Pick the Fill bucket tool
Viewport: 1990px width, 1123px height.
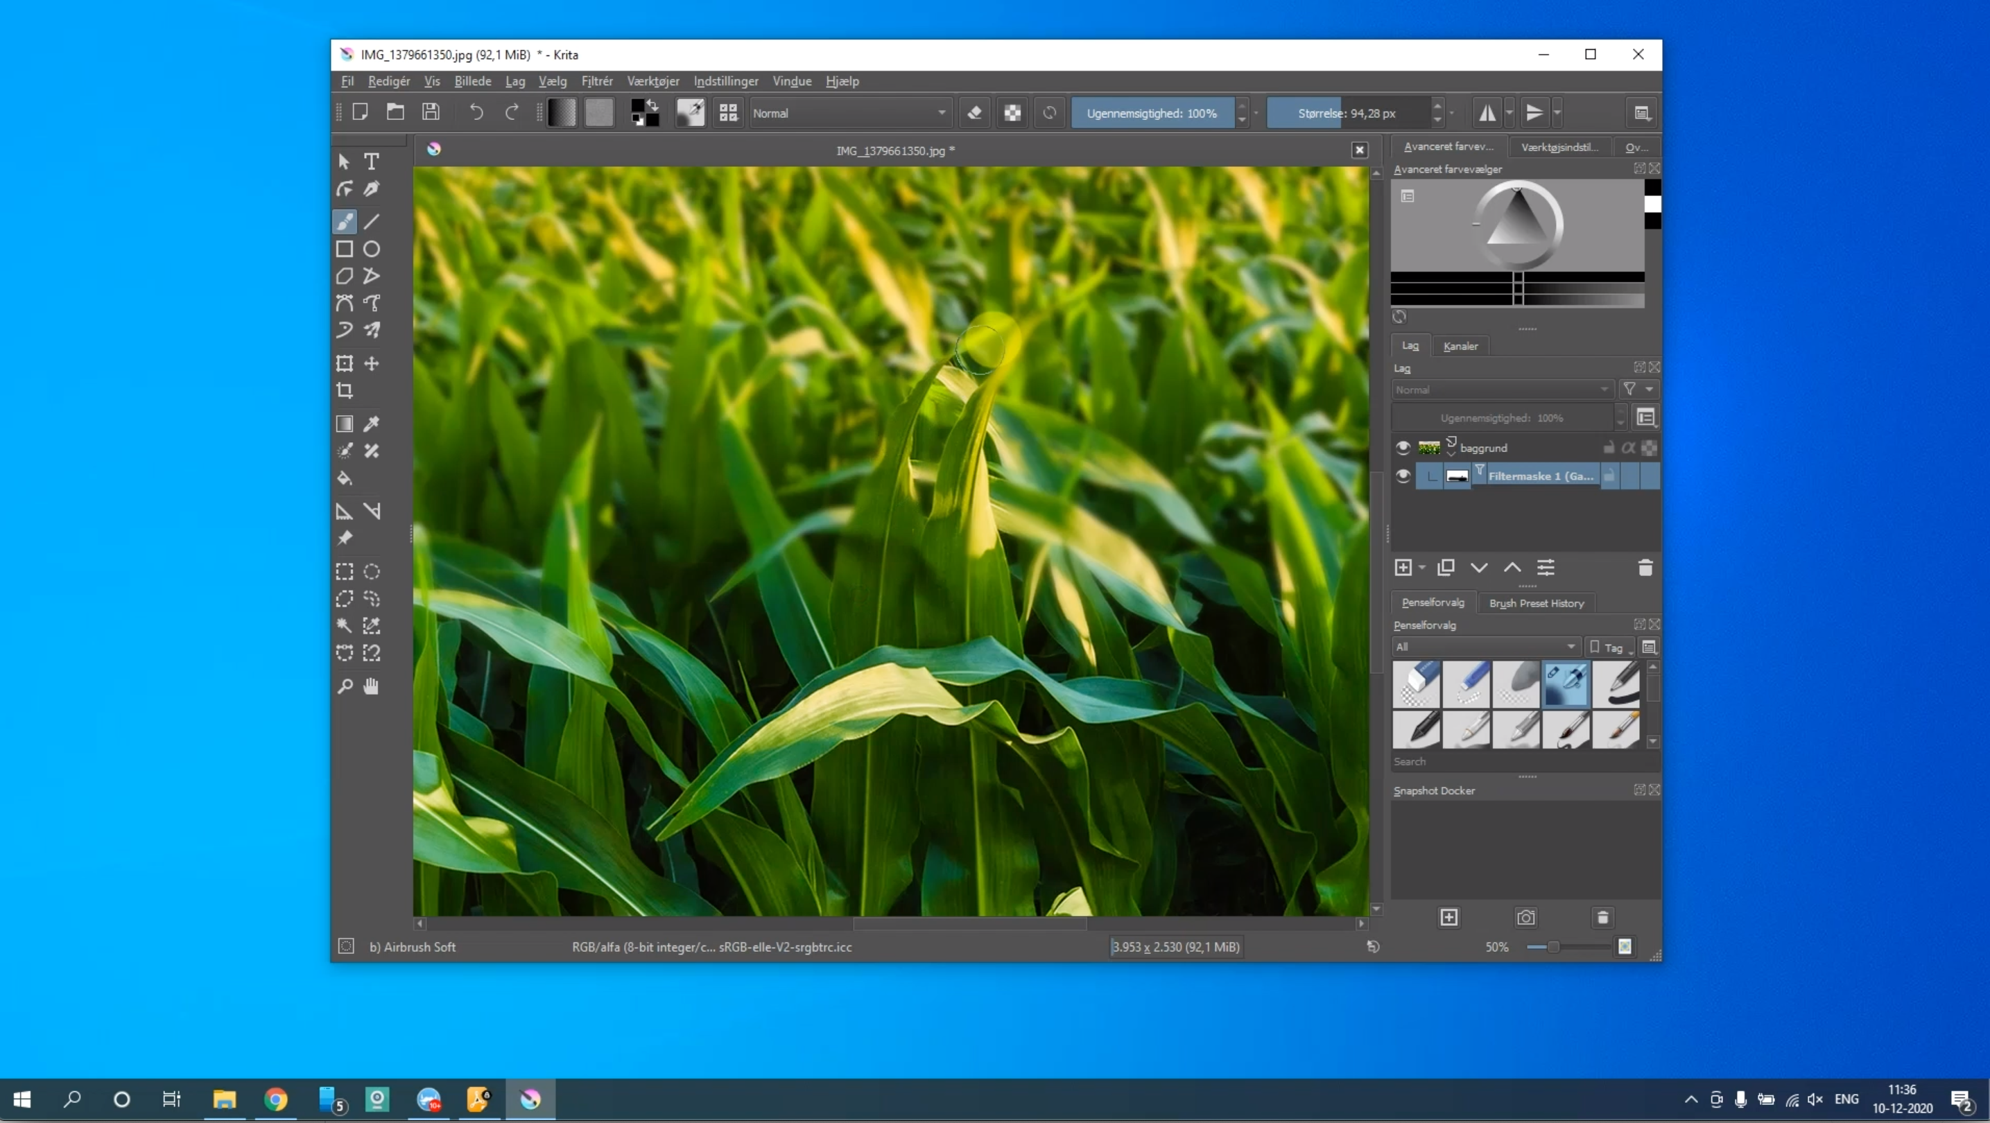point(345,479)
